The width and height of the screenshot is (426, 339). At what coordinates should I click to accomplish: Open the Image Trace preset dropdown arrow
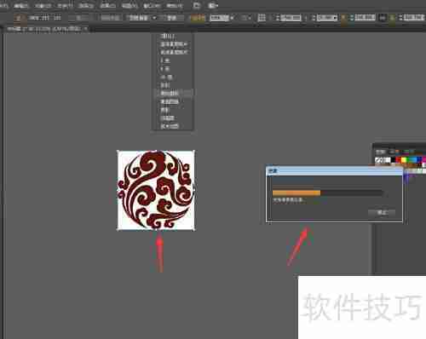pos(154,18)
